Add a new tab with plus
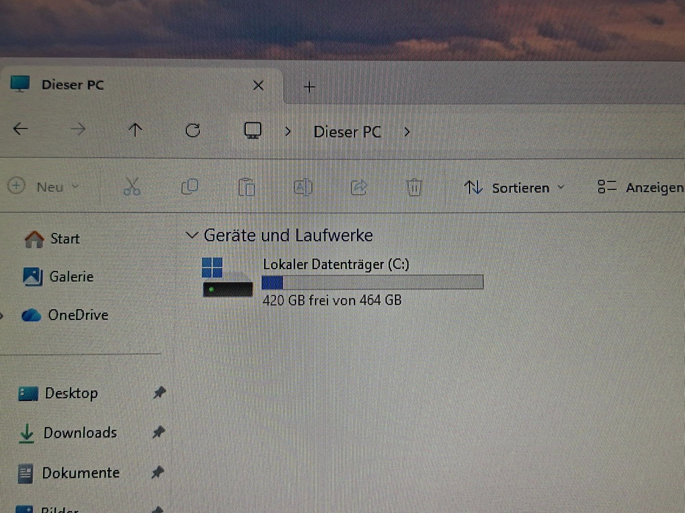This screenshot has width=685, height=513. click(309, 87)
